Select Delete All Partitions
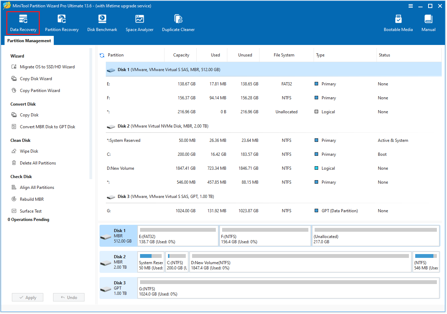The image size is (447, 314). tap(38, 163)
